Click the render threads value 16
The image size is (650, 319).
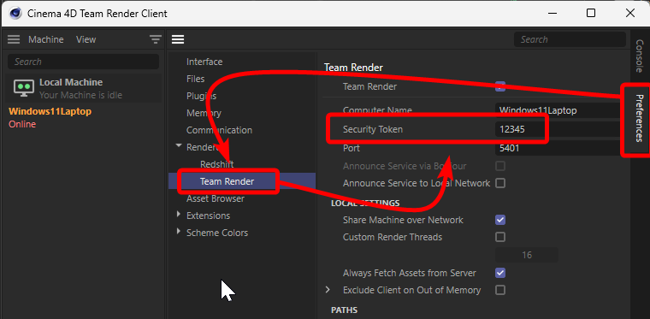coord(527,255)
